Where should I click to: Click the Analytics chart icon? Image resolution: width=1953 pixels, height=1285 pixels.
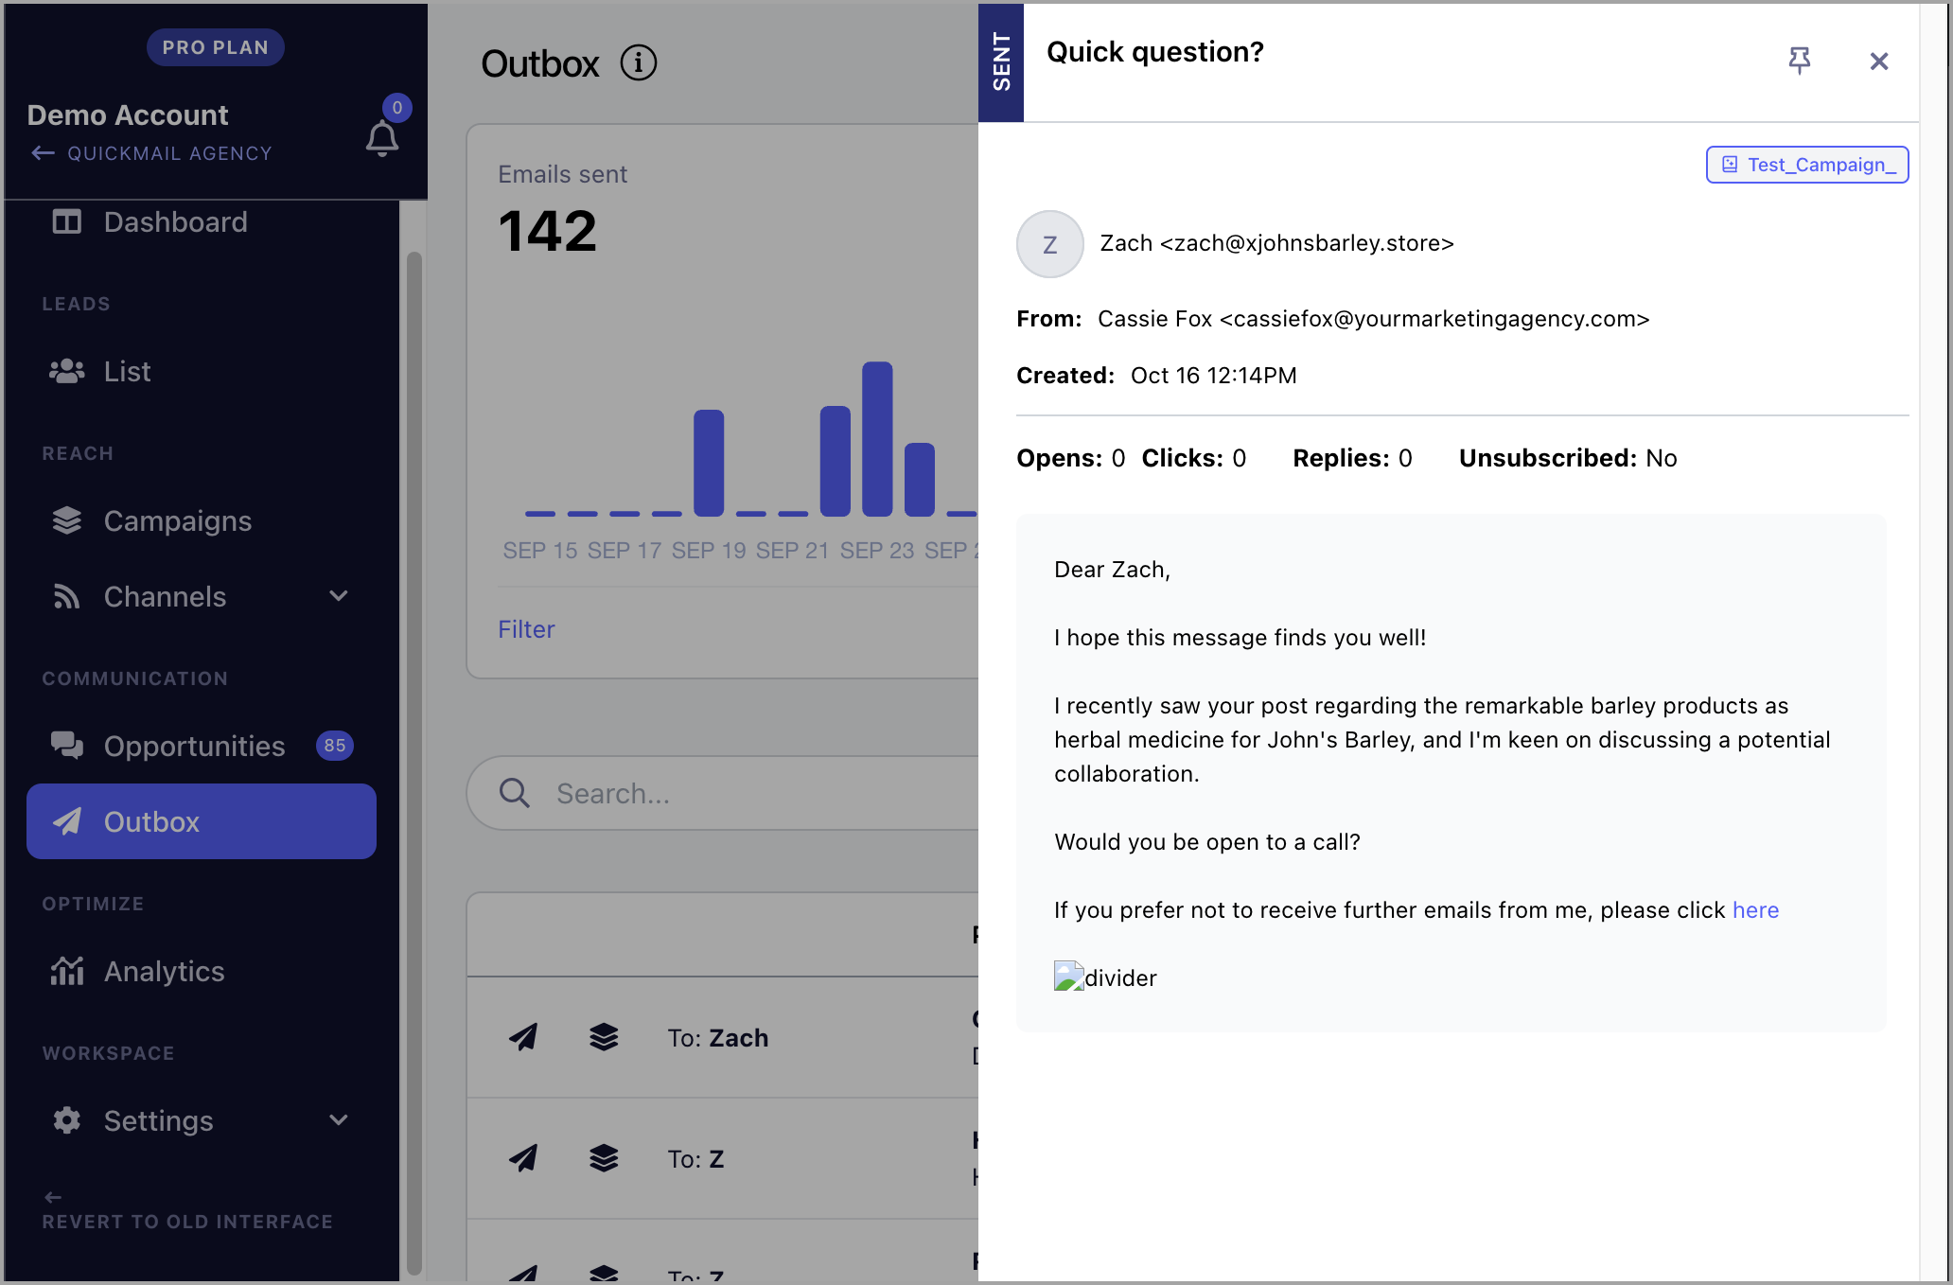[66, 971]
